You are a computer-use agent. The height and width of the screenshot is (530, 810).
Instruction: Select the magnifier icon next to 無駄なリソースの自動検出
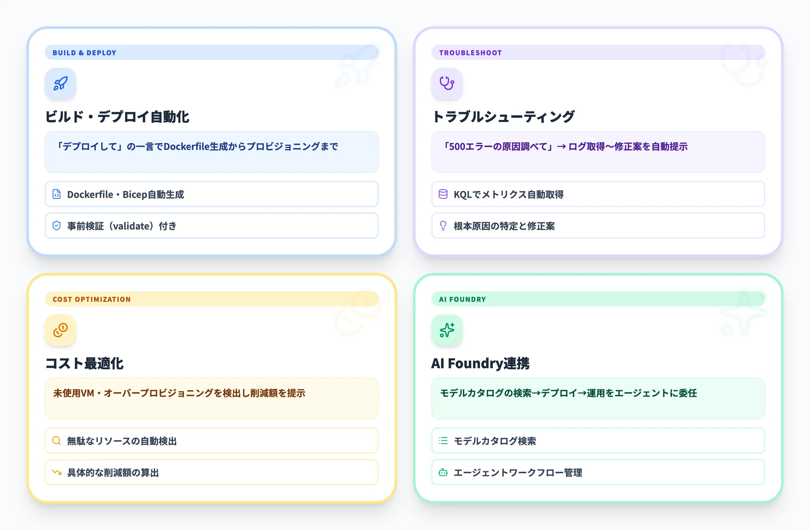pos(57,441)
